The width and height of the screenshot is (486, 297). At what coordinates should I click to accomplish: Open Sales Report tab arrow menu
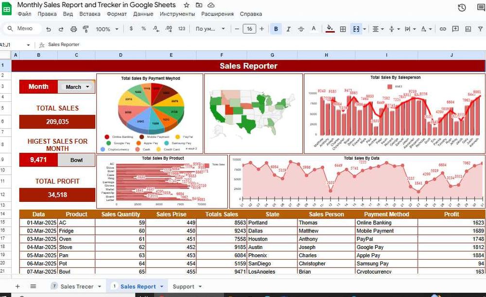point(162,287)
